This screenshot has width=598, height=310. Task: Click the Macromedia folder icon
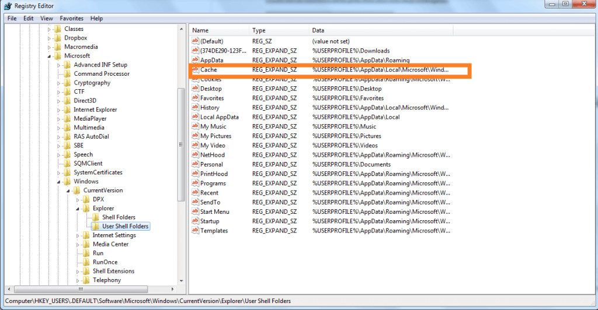pyautogui.click(x=58, y=47)
